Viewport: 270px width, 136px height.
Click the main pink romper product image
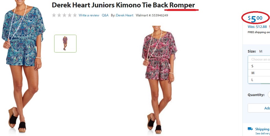tap(159, 80)
